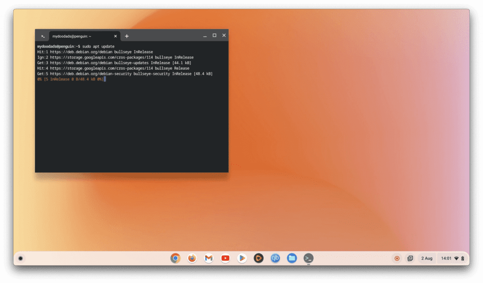
Task: Open the Files app icon
Action: coord(291,258)
